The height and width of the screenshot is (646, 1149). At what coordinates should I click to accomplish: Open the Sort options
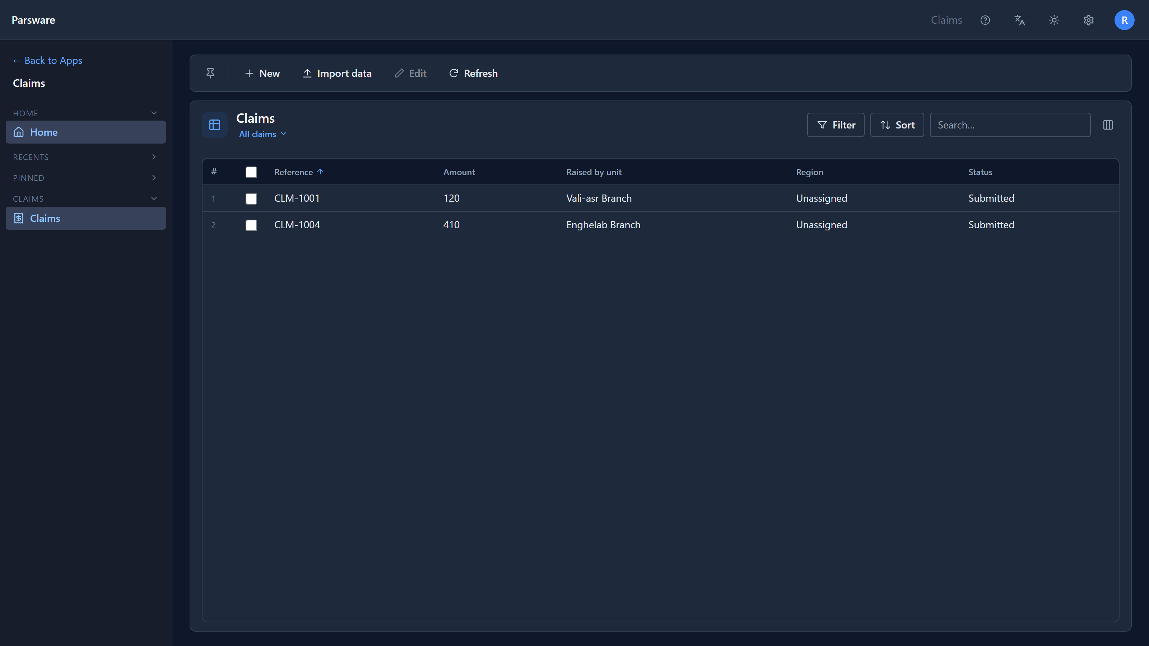point(897,125)
